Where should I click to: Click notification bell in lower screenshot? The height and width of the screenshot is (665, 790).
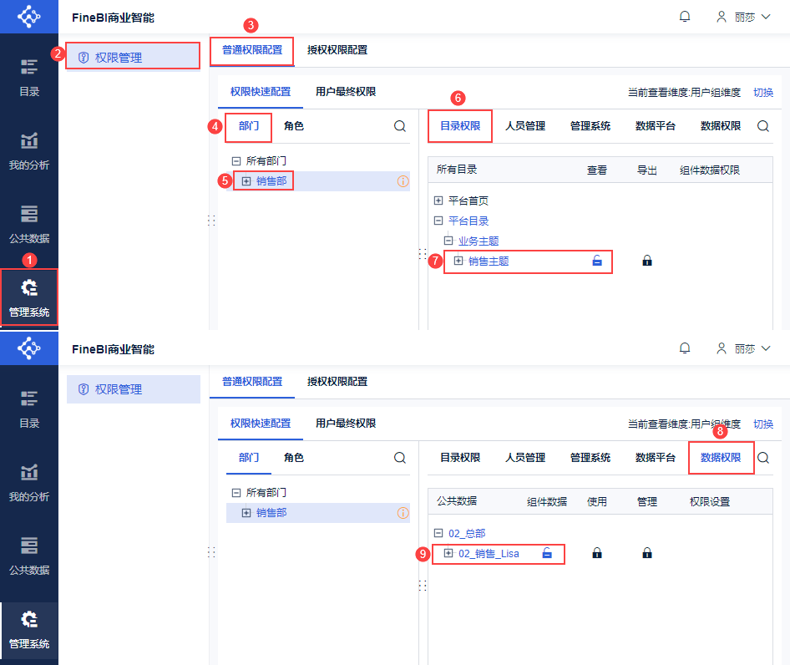point(684,348)
